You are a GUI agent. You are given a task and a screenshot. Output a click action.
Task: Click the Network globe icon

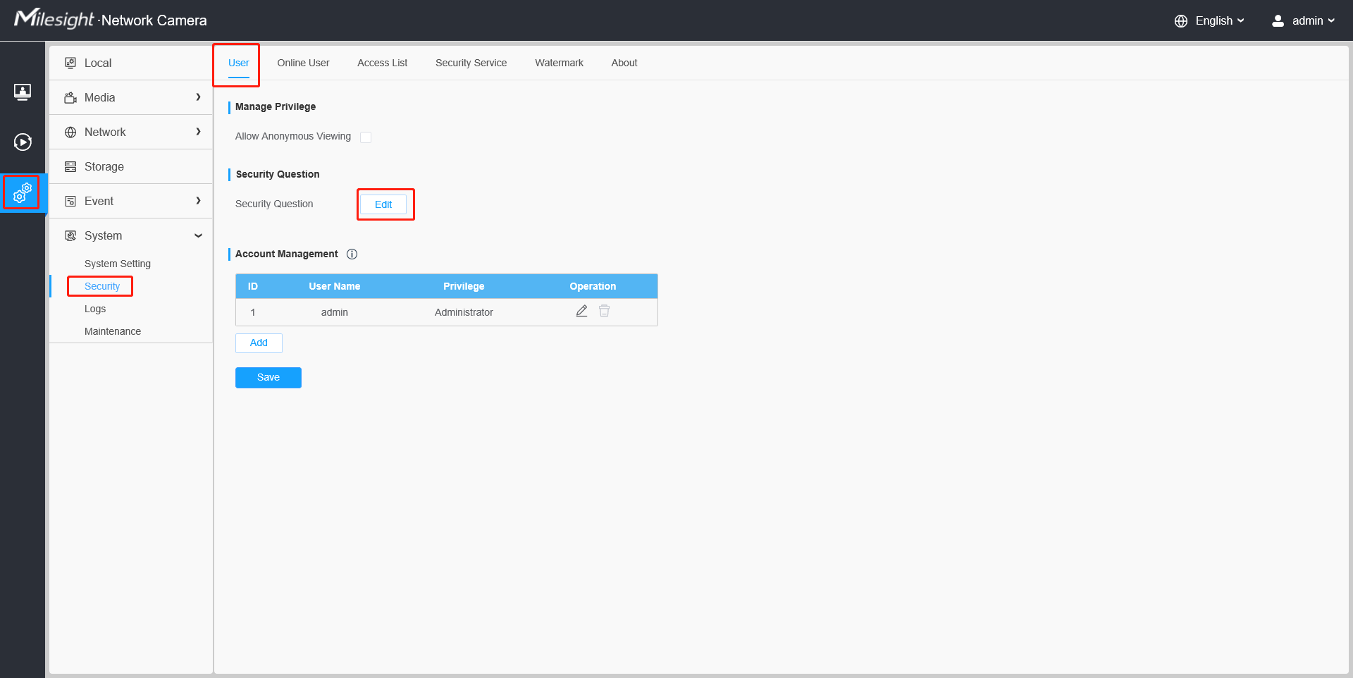tap(70, 132)
